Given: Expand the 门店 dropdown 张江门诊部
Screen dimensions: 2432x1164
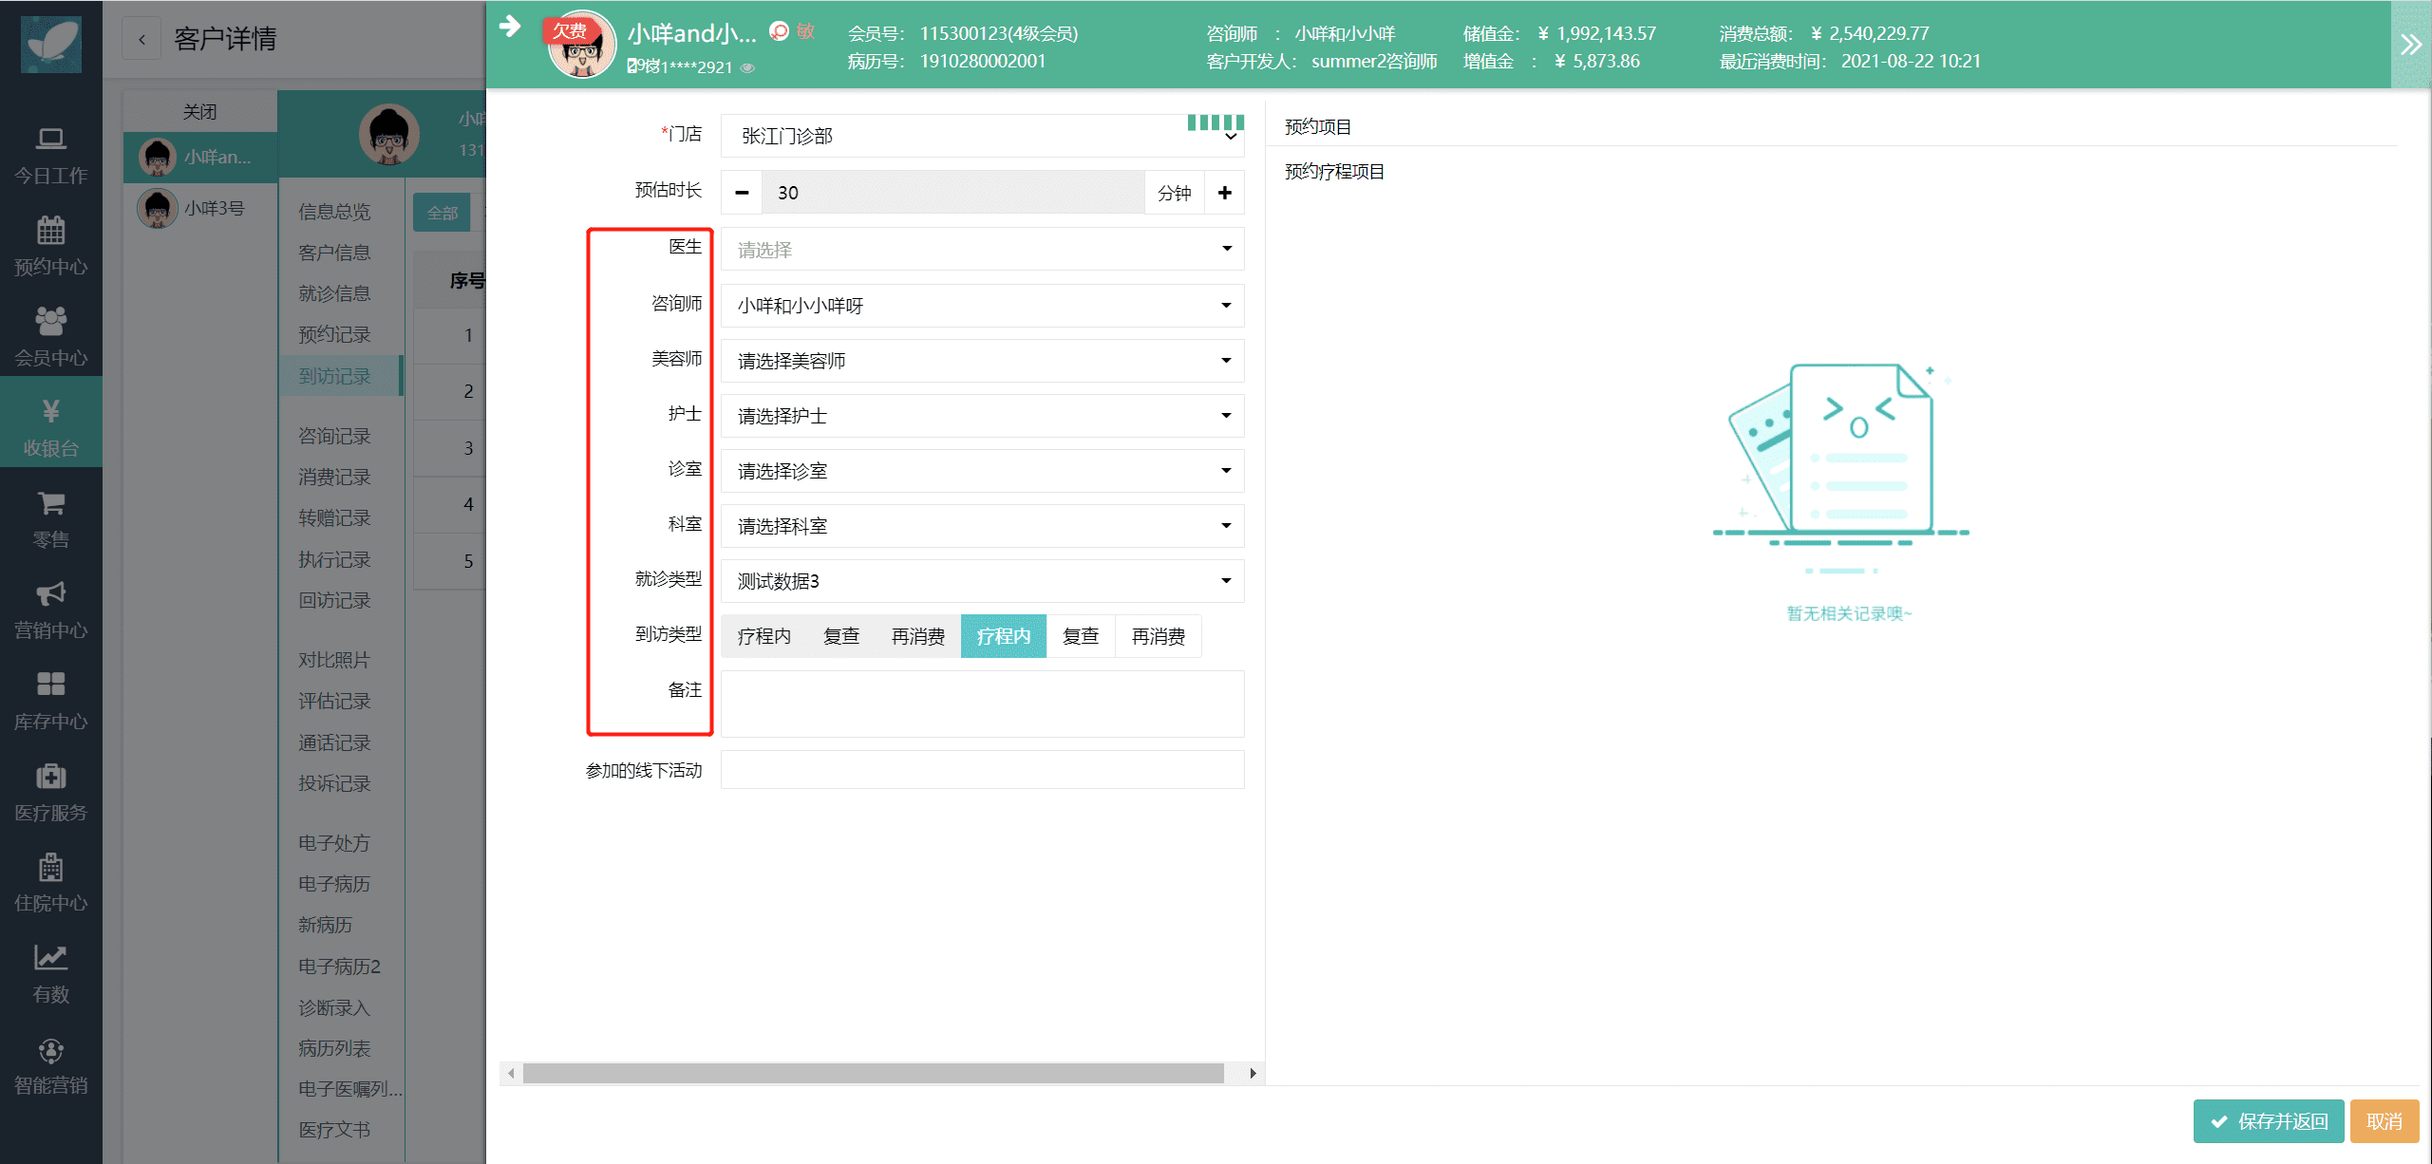Looking at the screenshot, I should pyautogui.click(x=982, y=137).
